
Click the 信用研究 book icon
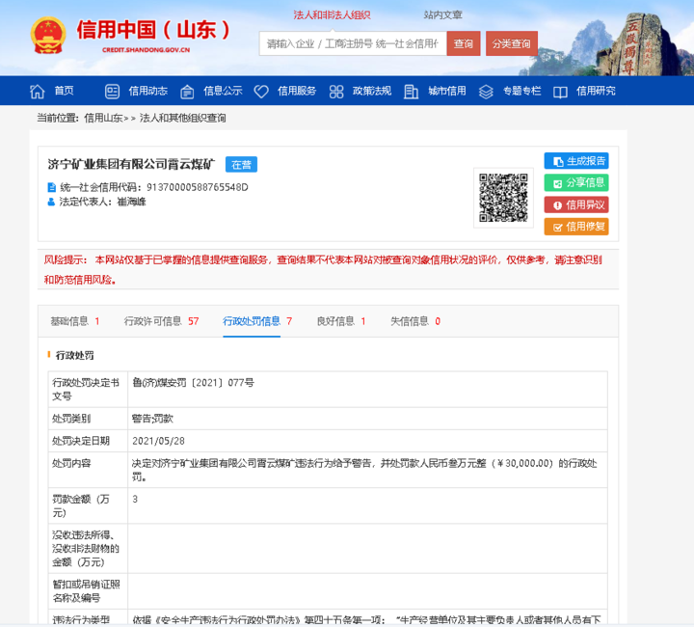click(x=560, y=92)
